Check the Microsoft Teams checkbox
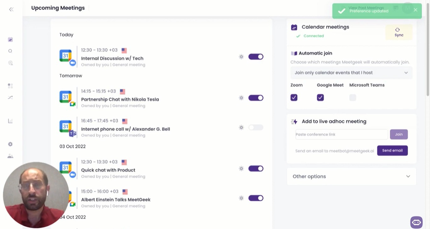Screen dimensions: 430x229 (x=353, y=98)
